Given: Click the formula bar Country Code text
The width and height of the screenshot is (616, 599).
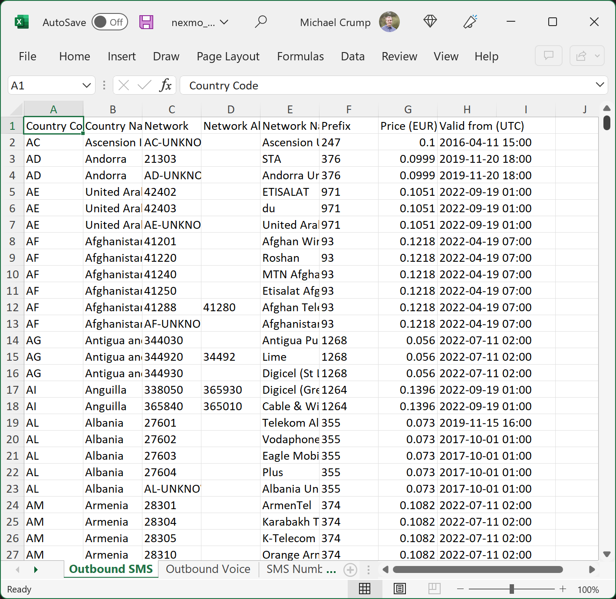Looking at the screenshot, I should point(224,86).
